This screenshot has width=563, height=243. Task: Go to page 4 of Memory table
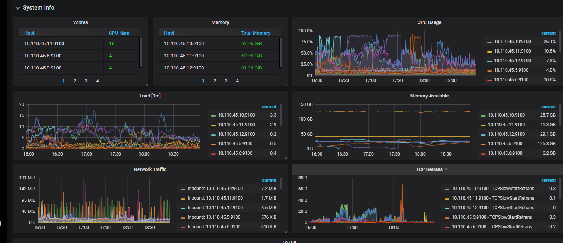pos(237,81)
